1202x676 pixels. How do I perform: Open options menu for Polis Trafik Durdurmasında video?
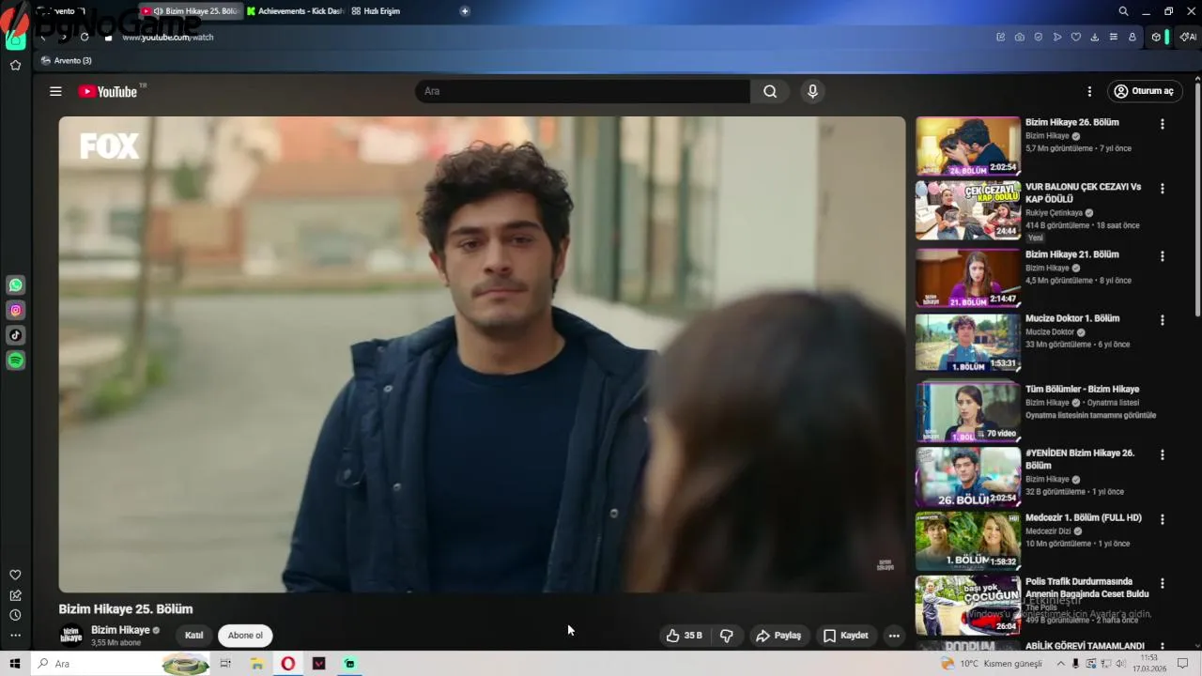(x=1162, y=583)
